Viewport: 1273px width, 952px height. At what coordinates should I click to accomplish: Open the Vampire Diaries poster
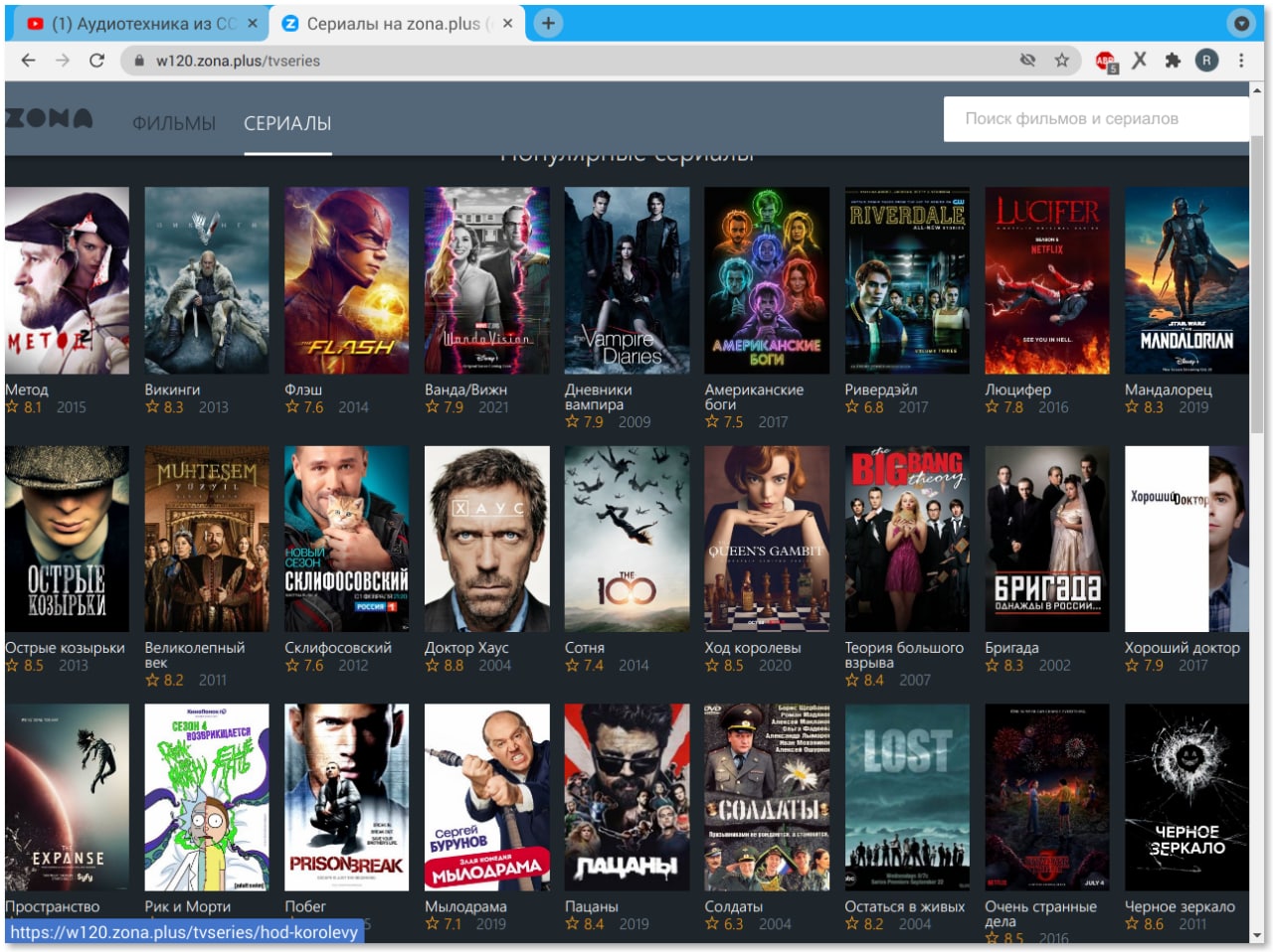click(x=627, y=280)
